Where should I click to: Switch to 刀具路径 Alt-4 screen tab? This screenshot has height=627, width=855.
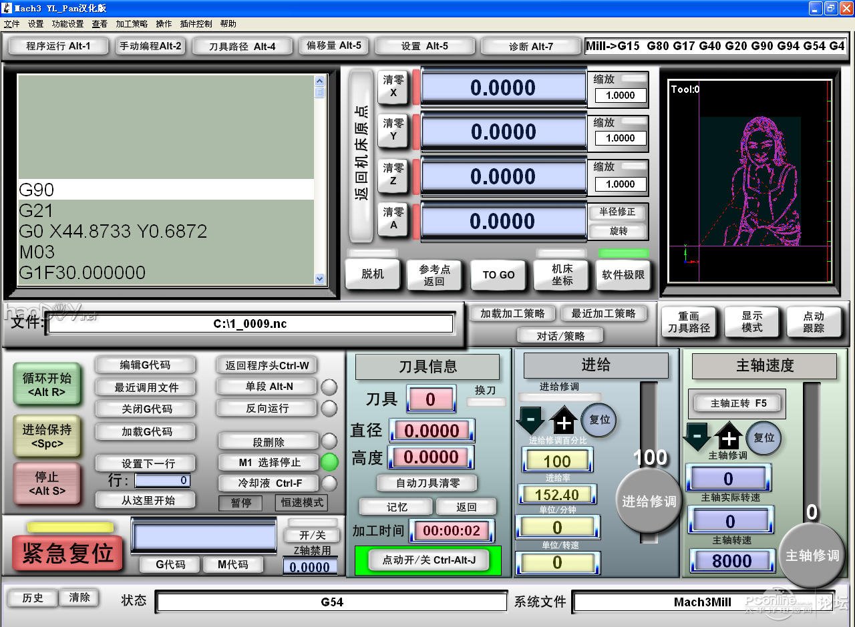[242, 46]
